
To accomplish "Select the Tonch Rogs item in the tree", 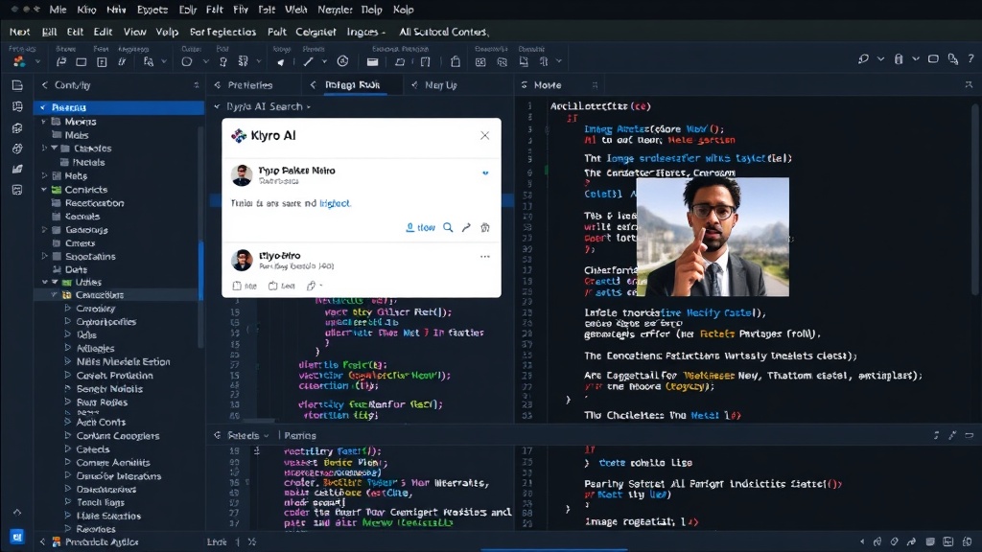I will tap(100, 502).
